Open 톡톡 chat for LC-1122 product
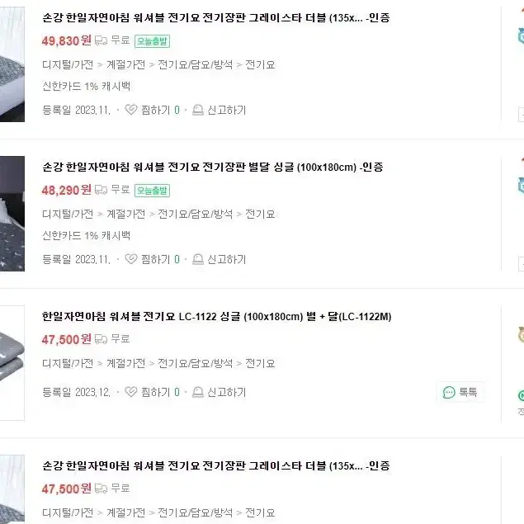The image size is (524, 524). (460, 392)
